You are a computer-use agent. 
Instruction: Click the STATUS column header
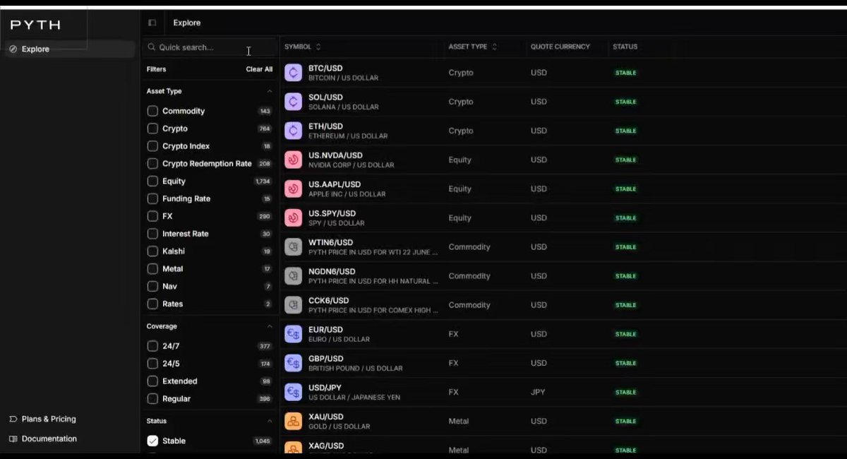(625, 47)
